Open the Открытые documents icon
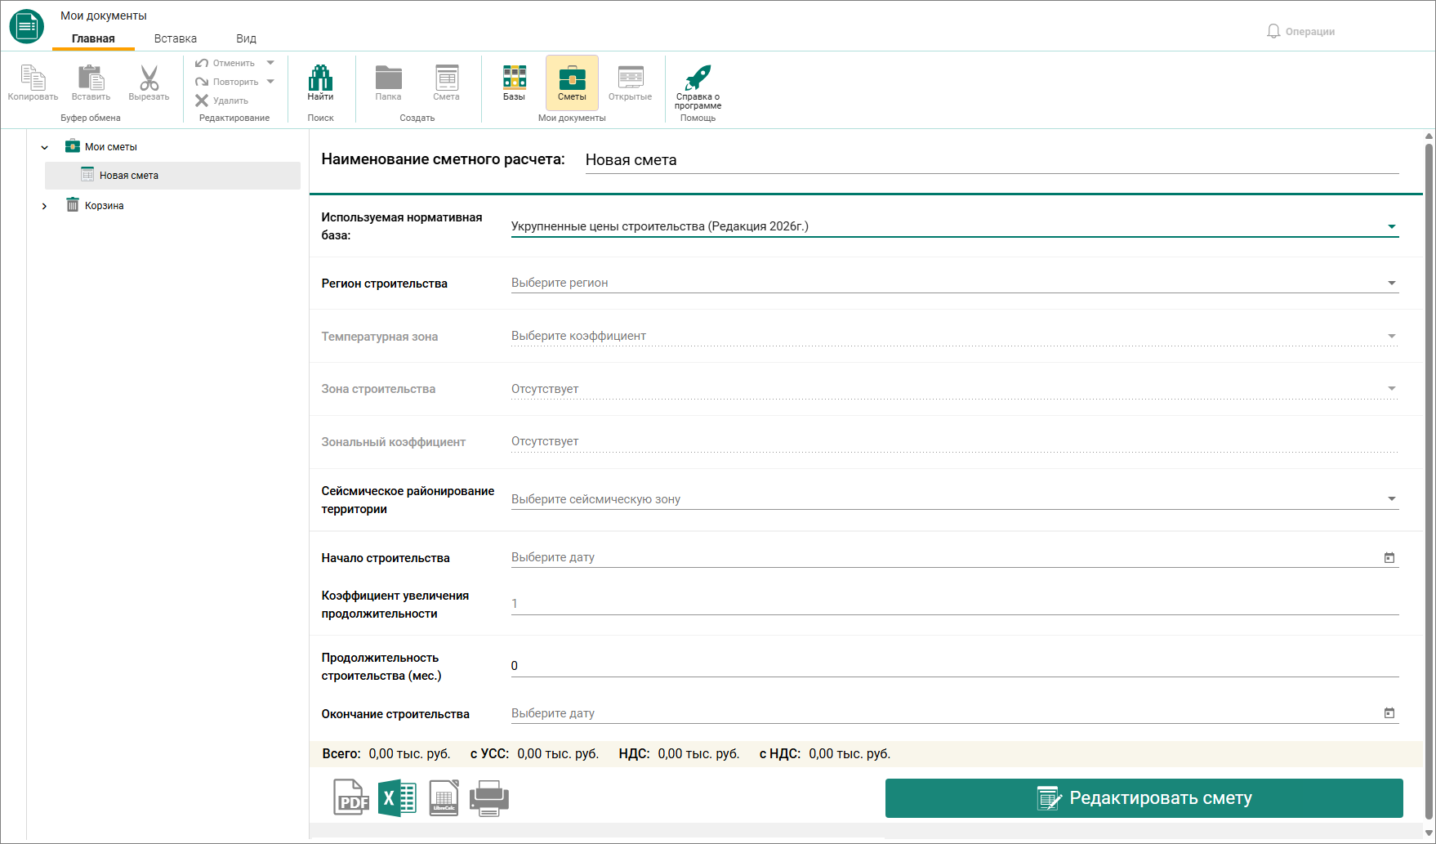 pos(630,78)
